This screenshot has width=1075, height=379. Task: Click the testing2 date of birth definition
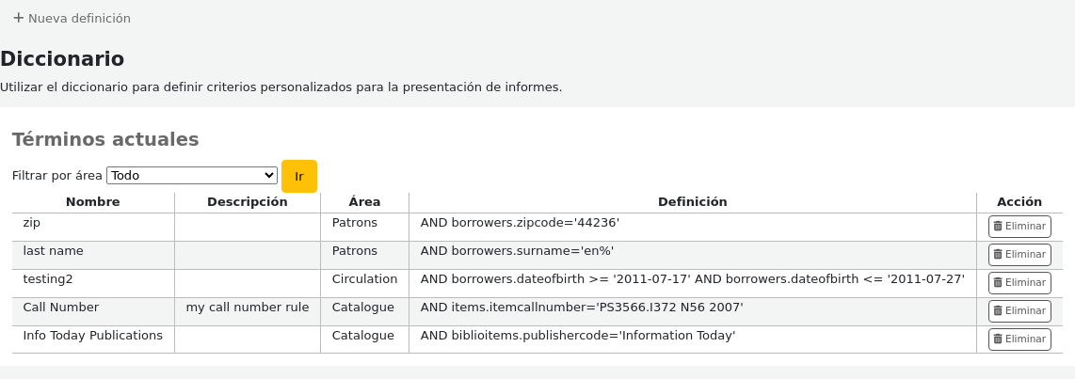click(x=692, y=279)
